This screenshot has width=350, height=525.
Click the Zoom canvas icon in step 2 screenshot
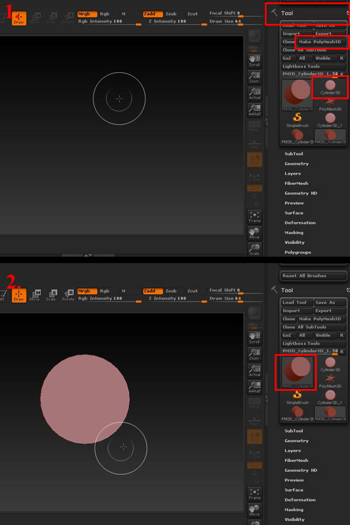[254, 355]
